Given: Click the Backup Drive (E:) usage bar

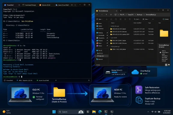Looking at the screenshot, I should pyautogui.click(x=119, y=72).
